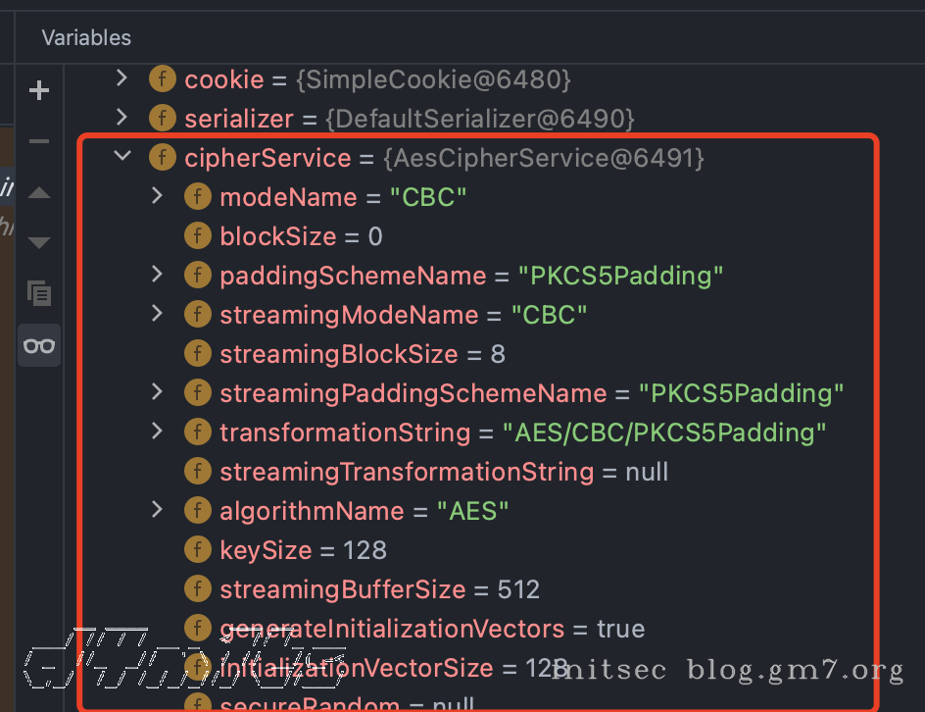Expand the serializer variable node

click(122, 118)
